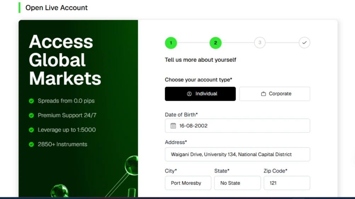Click the green check beside Premium Support 24/7
This screenshot has width=355, height=199.
[x=32, y=116]
